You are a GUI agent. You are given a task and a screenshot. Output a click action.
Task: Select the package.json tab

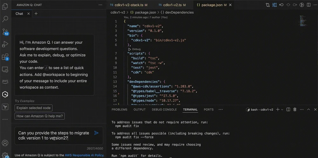click(x=212, y=5)
